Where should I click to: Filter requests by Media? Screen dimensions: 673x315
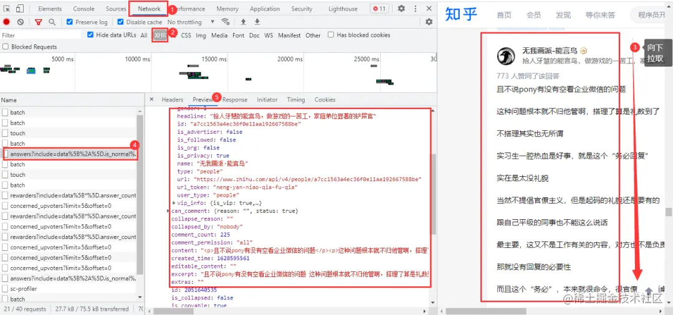click(x=219, y=35)
